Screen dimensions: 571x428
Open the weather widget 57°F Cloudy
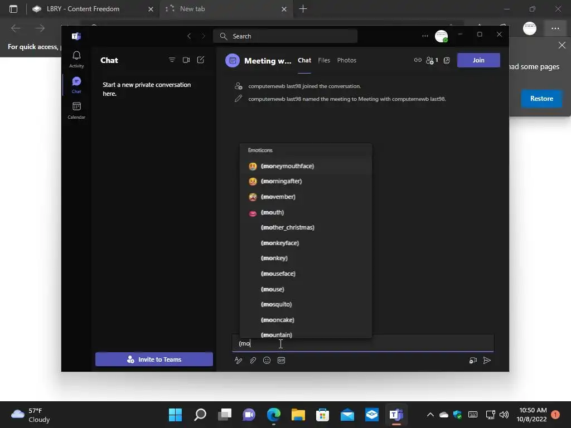point(31,415)
